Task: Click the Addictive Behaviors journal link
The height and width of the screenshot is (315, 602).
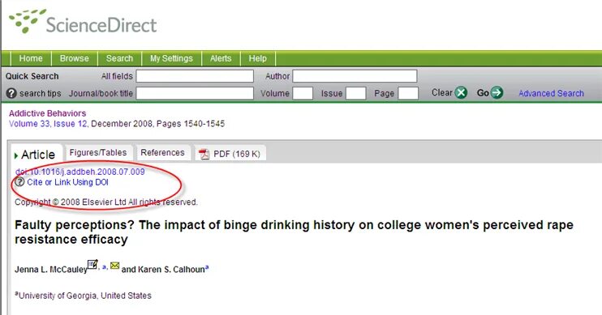Action: click(47, 113)
